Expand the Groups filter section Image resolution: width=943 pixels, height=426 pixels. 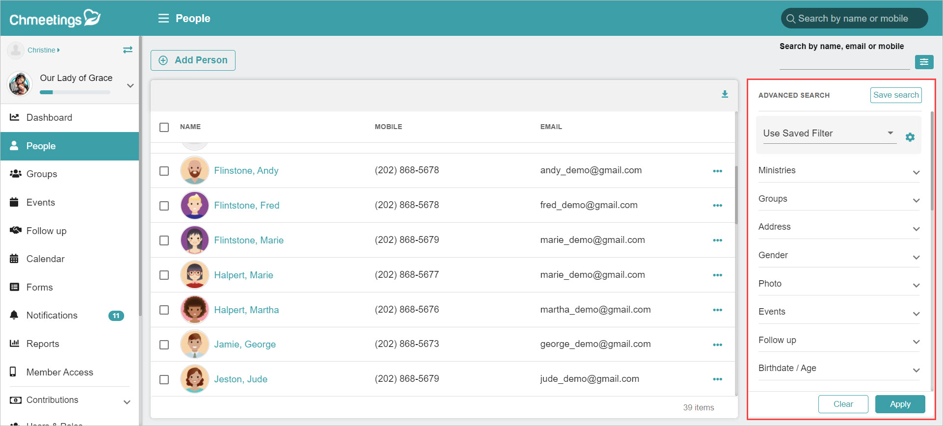(x=839, y=199)
